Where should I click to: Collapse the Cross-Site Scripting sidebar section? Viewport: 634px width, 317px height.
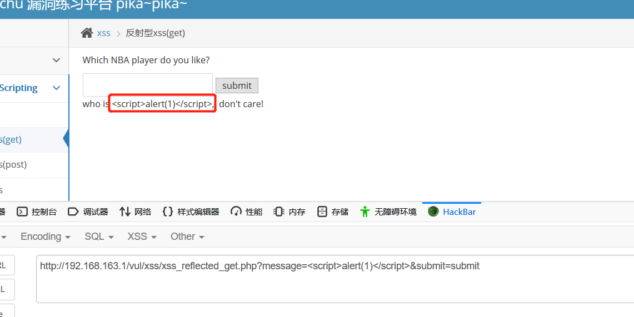[56, 88]
